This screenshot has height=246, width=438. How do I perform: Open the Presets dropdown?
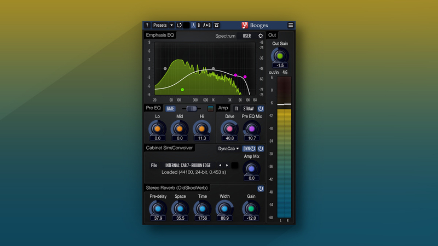coord(163,25)
